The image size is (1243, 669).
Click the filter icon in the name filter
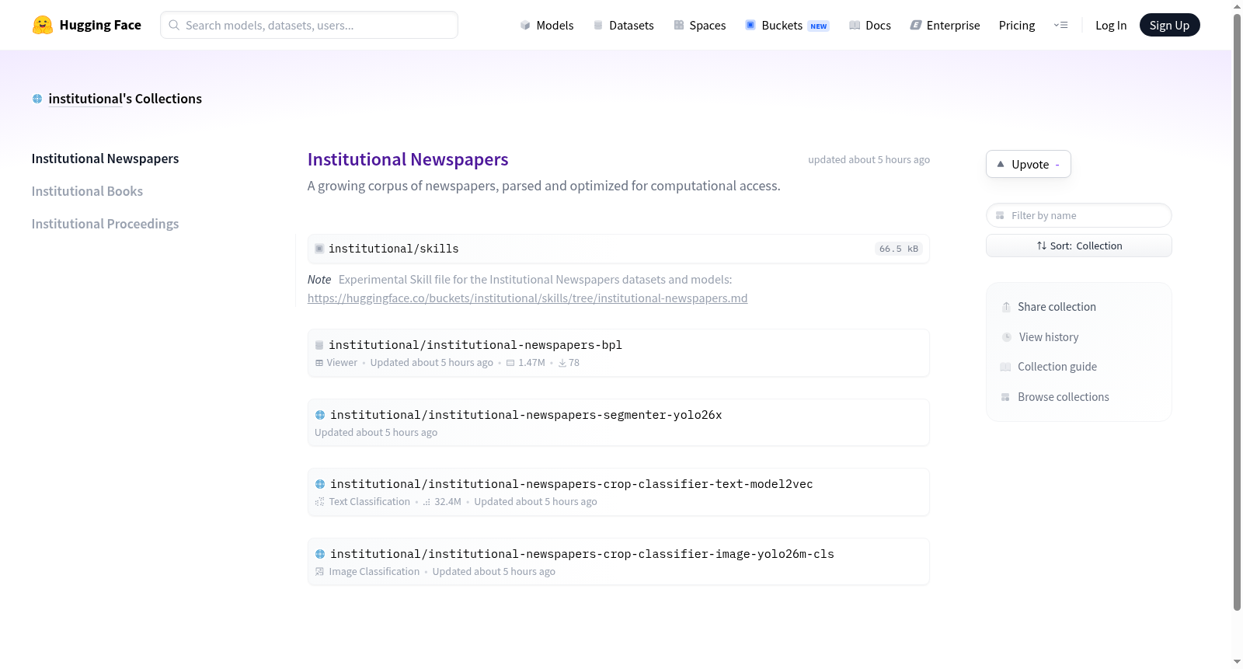[x=1000, y=215]
